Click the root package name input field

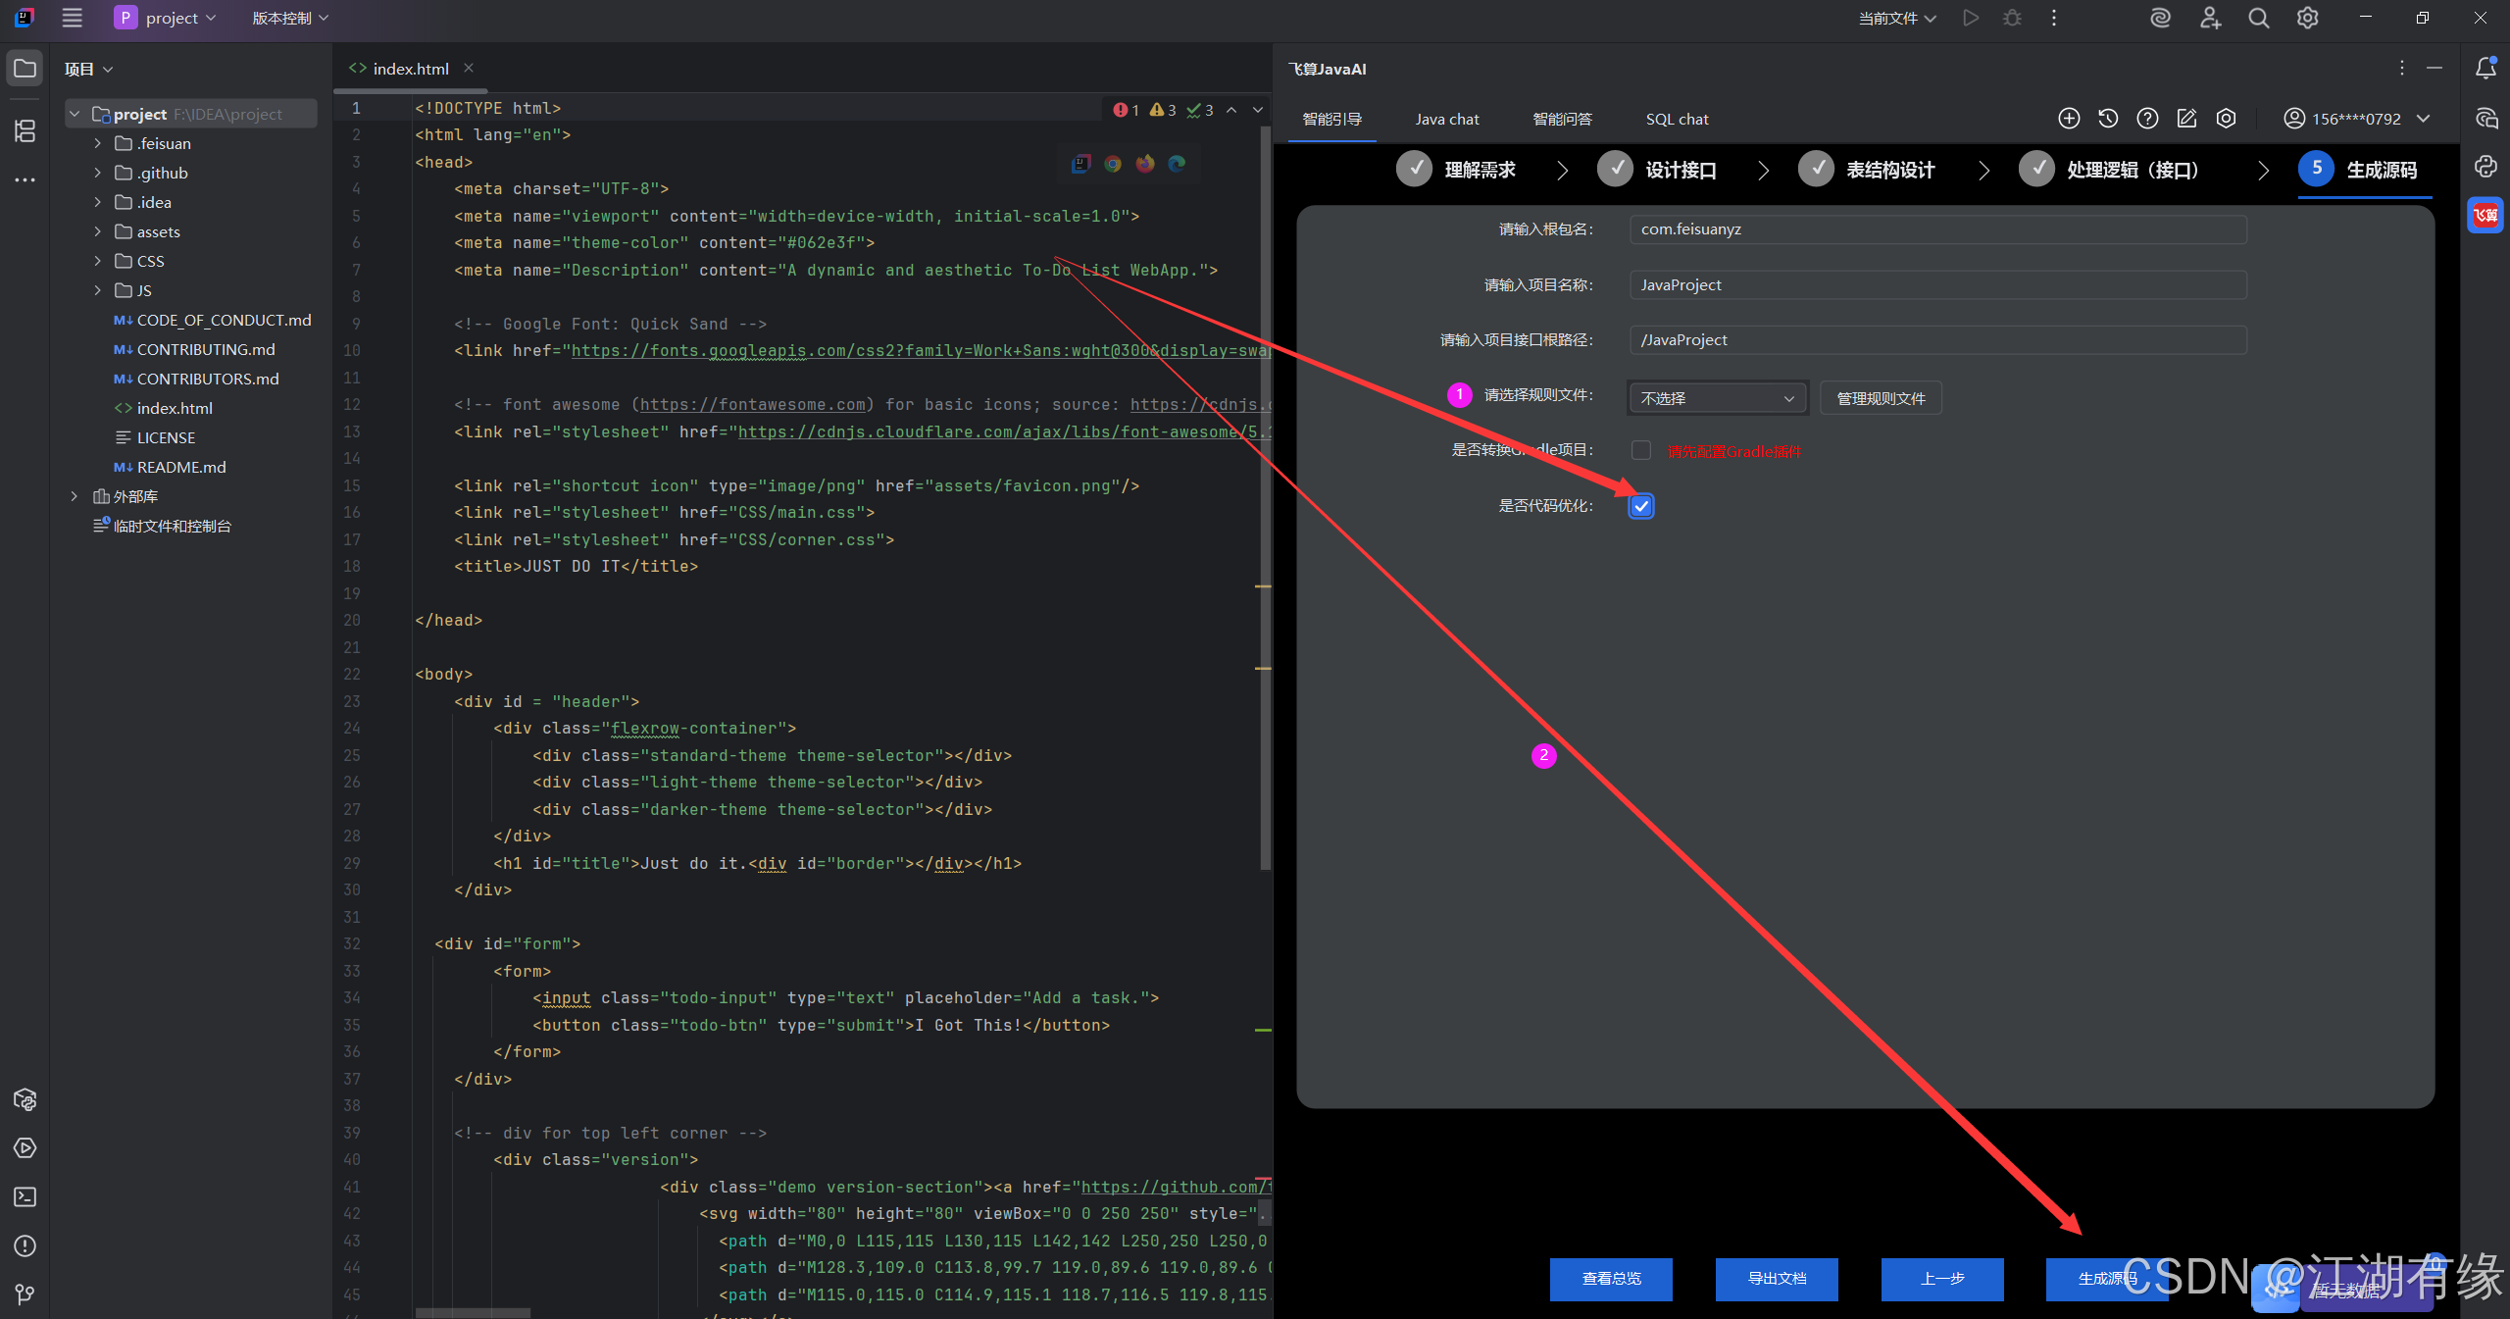click(1937, 229)
